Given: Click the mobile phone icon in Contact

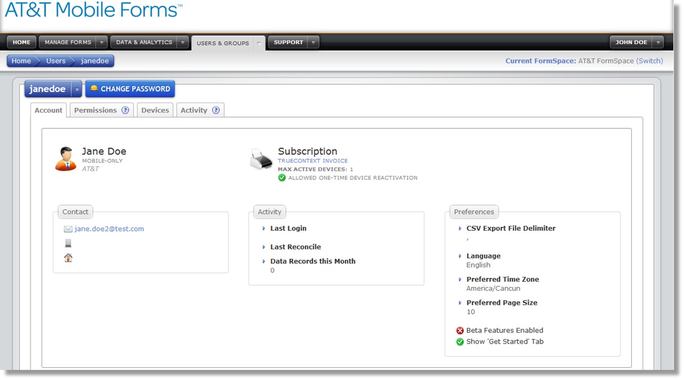Looking at the screenshot, I should [x=69, y=243].
